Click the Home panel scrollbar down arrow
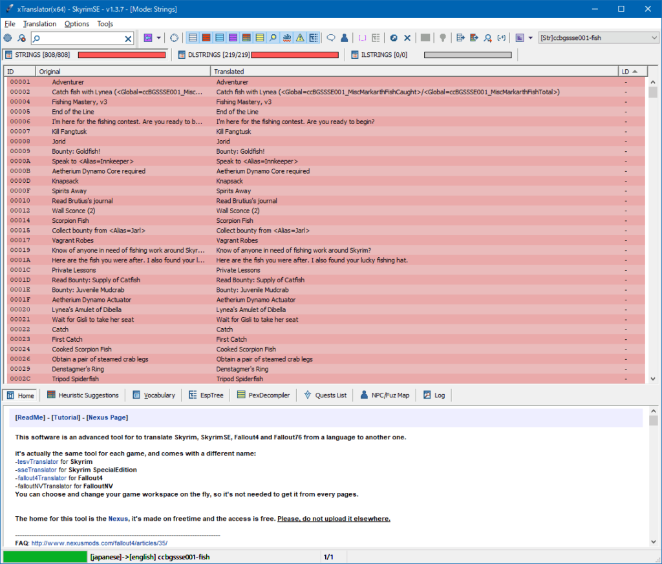This screenshot has height=564, width=662. tap(653, 541)
